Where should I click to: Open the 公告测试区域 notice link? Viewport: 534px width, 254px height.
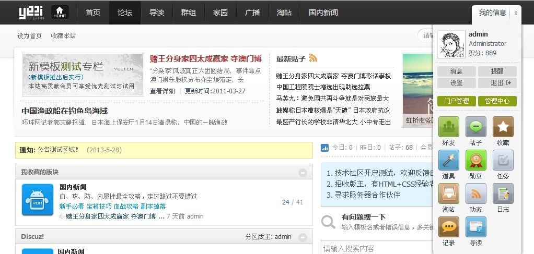point(58,150)
